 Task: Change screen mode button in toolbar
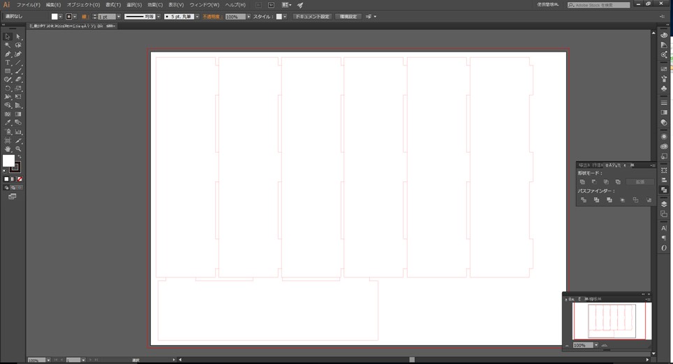(x=13, y=197)
